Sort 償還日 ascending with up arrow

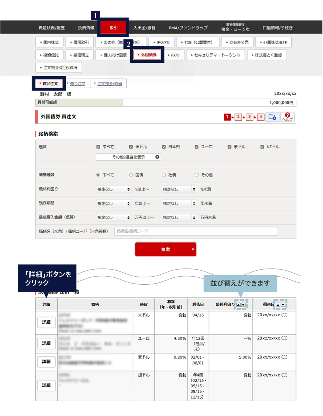click(x=278, y=305)
